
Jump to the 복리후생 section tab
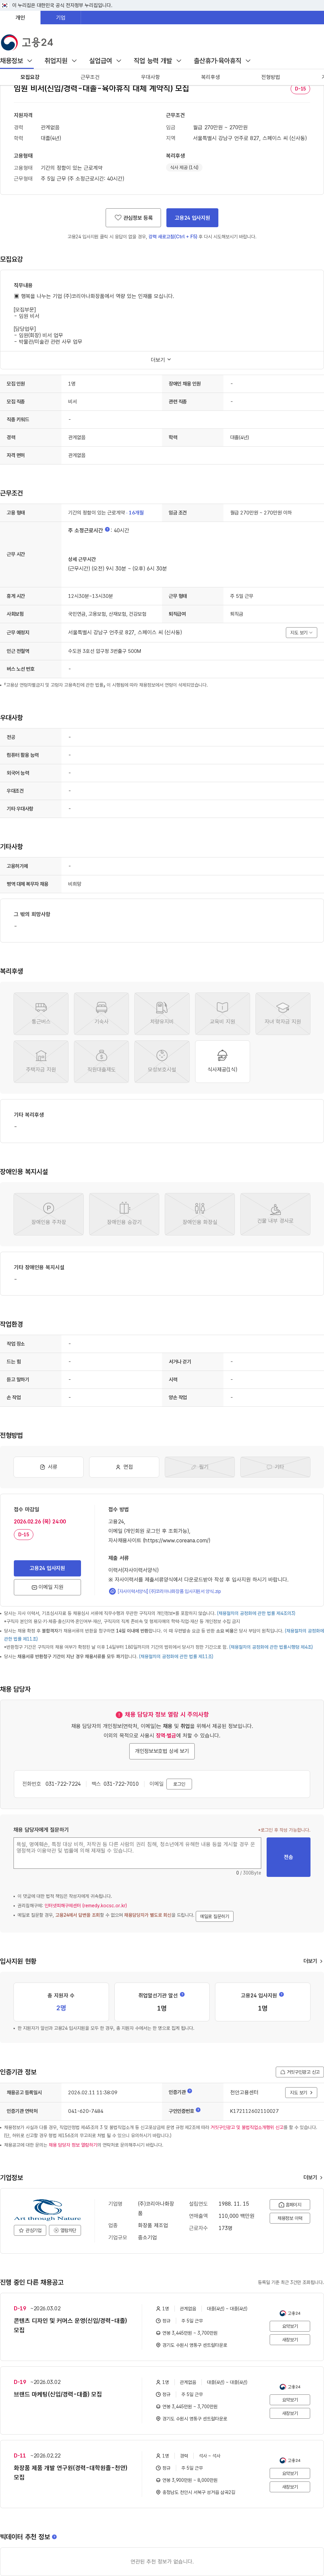point(210,77)
